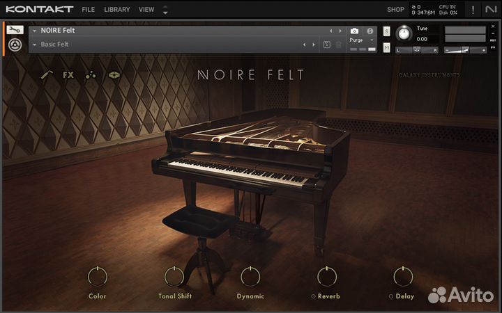Click the Delay knob
Screen dimensions: 502x313
pos(403,276)
